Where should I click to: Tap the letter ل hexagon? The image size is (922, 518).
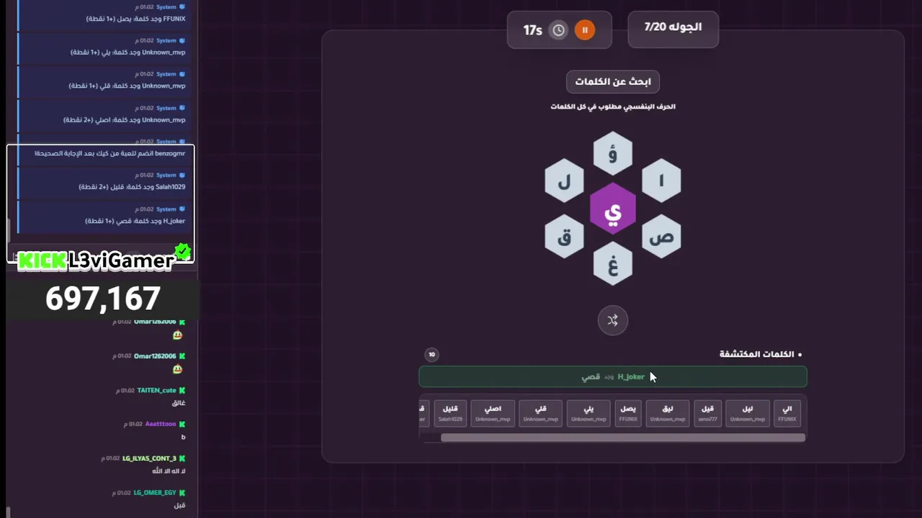click(x=565, y=181)
